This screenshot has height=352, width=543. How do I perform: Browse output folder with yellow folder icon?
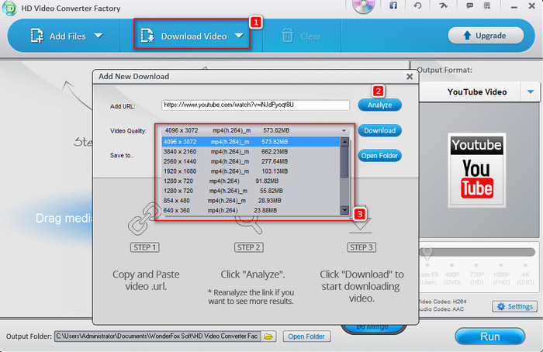(268, 336)
